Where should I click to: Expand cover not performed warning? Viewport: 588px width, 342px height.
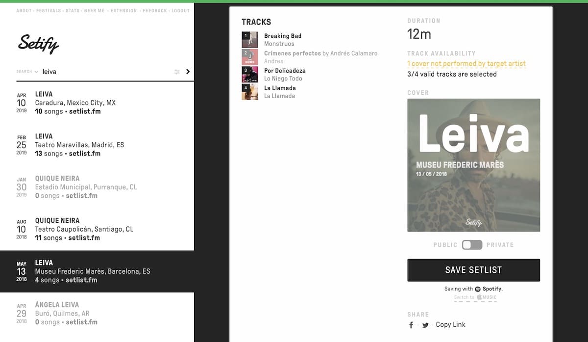tap(466, 64)
